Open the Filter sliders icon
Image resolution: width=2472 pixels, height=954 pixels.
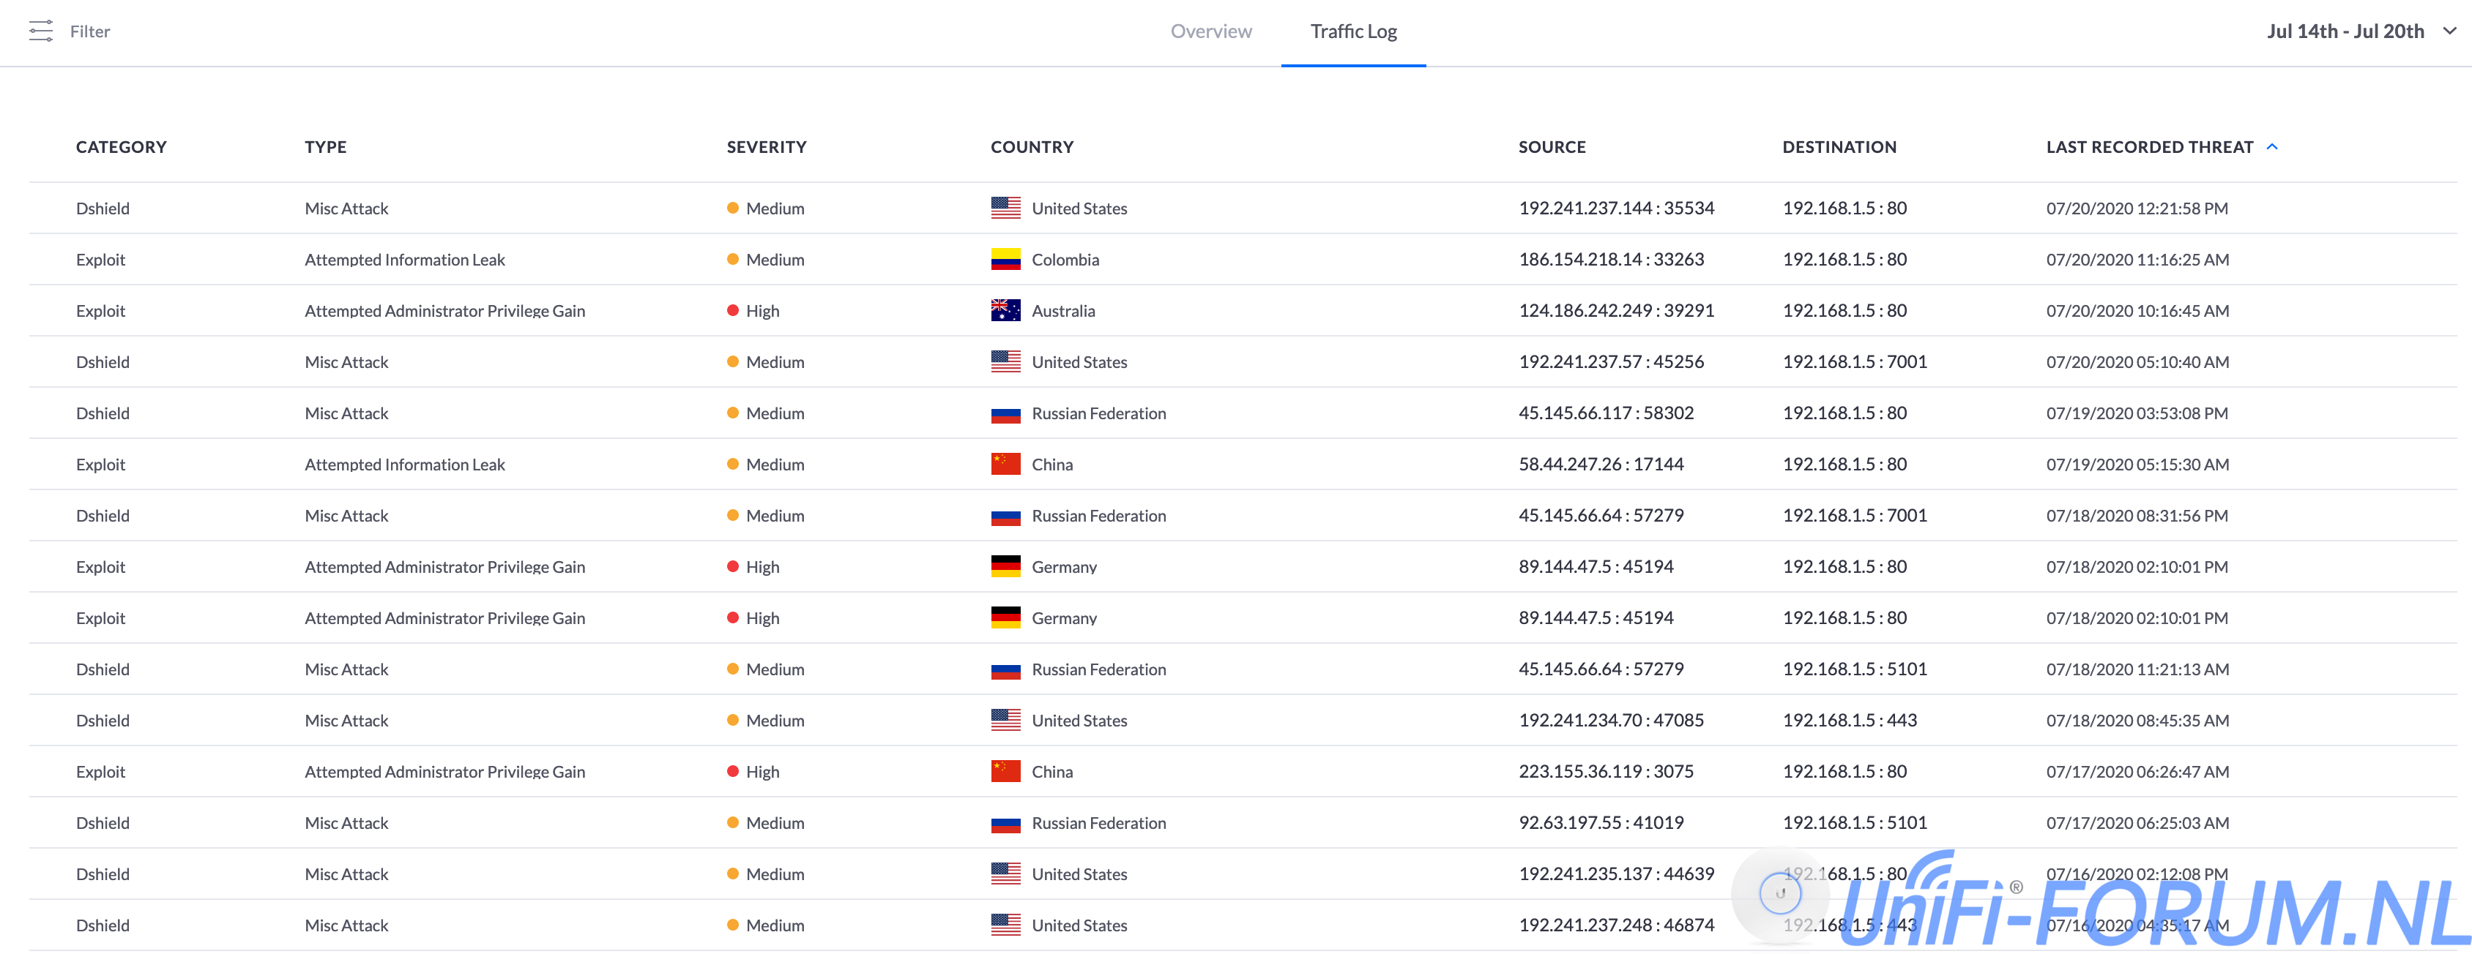tap(40, 31)
